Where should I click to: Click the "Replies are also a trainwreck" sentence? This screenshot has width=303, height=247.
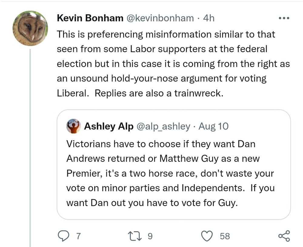159,93
